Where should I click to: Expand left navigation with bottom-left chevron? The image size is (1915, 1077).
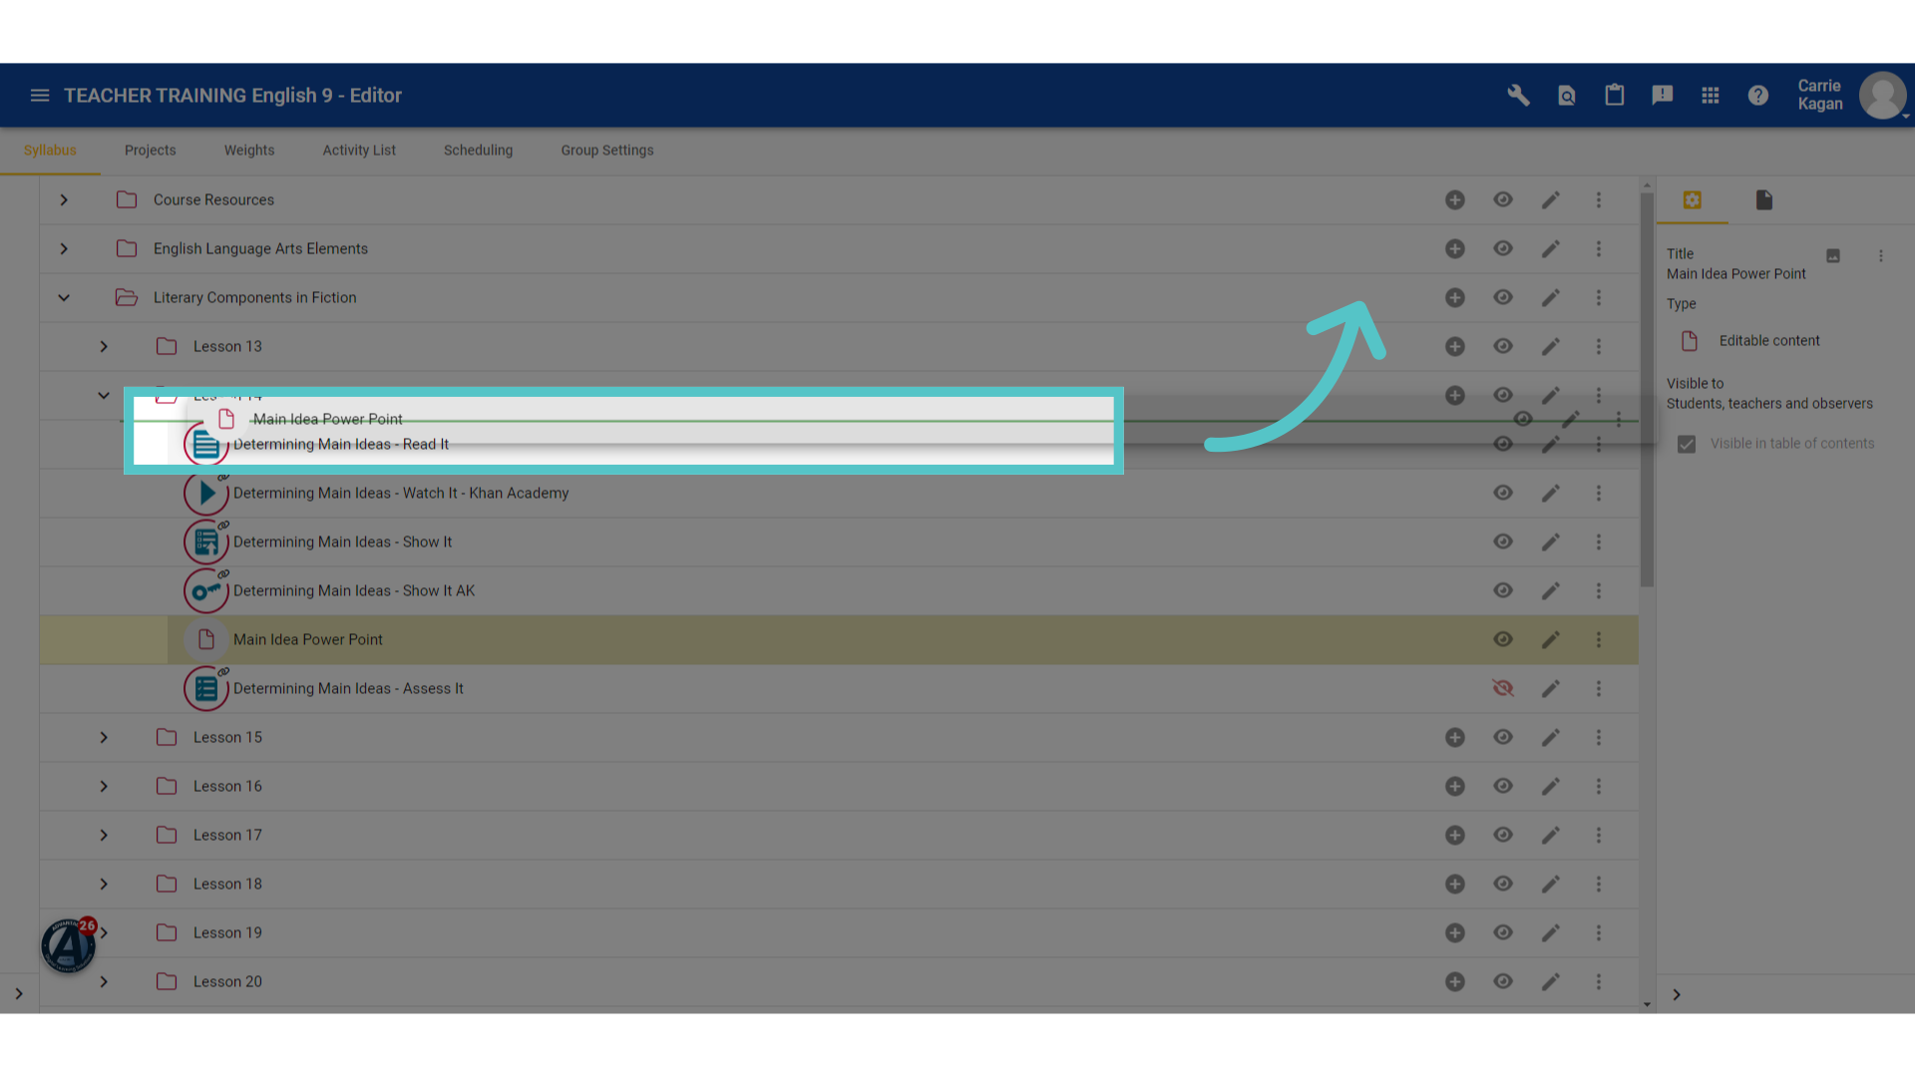coord(19,994)
